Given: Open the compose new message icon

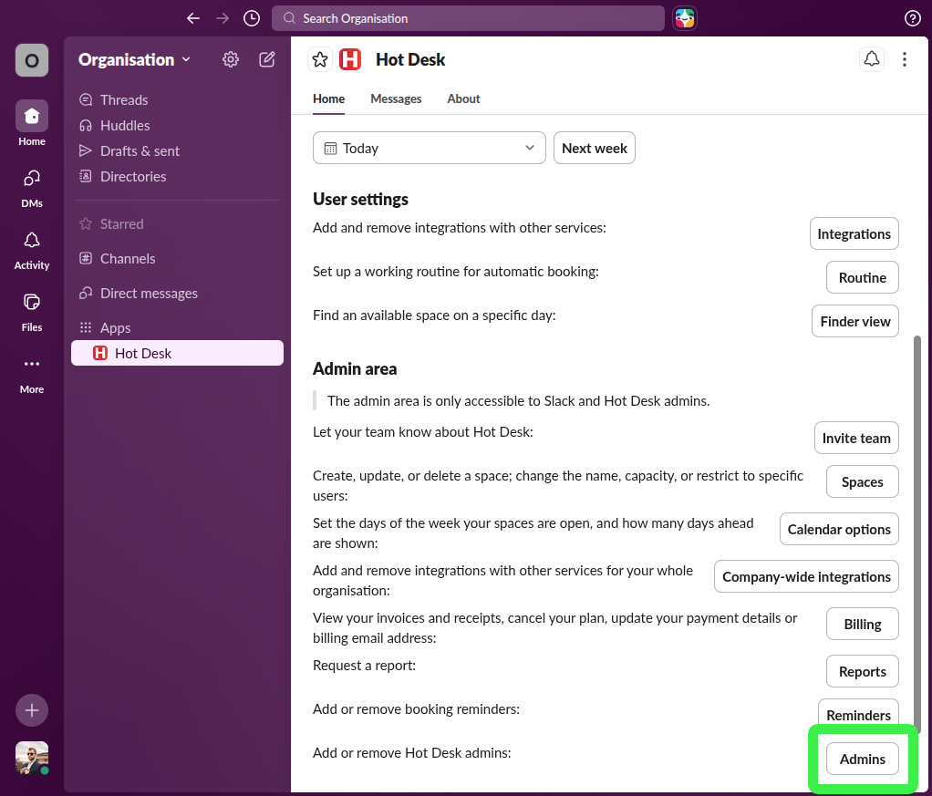Looking at the screenshot, I should tap(266, 58).
